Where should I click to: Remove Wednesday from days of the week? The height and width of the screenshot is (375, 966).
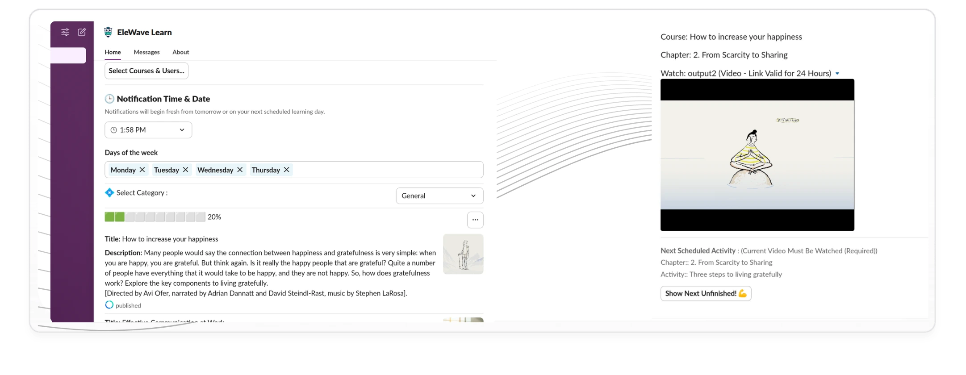(x=240, y=170)
